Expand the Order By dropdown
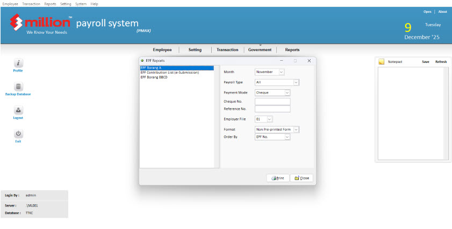Screen dimensions: 452x229 287,137
